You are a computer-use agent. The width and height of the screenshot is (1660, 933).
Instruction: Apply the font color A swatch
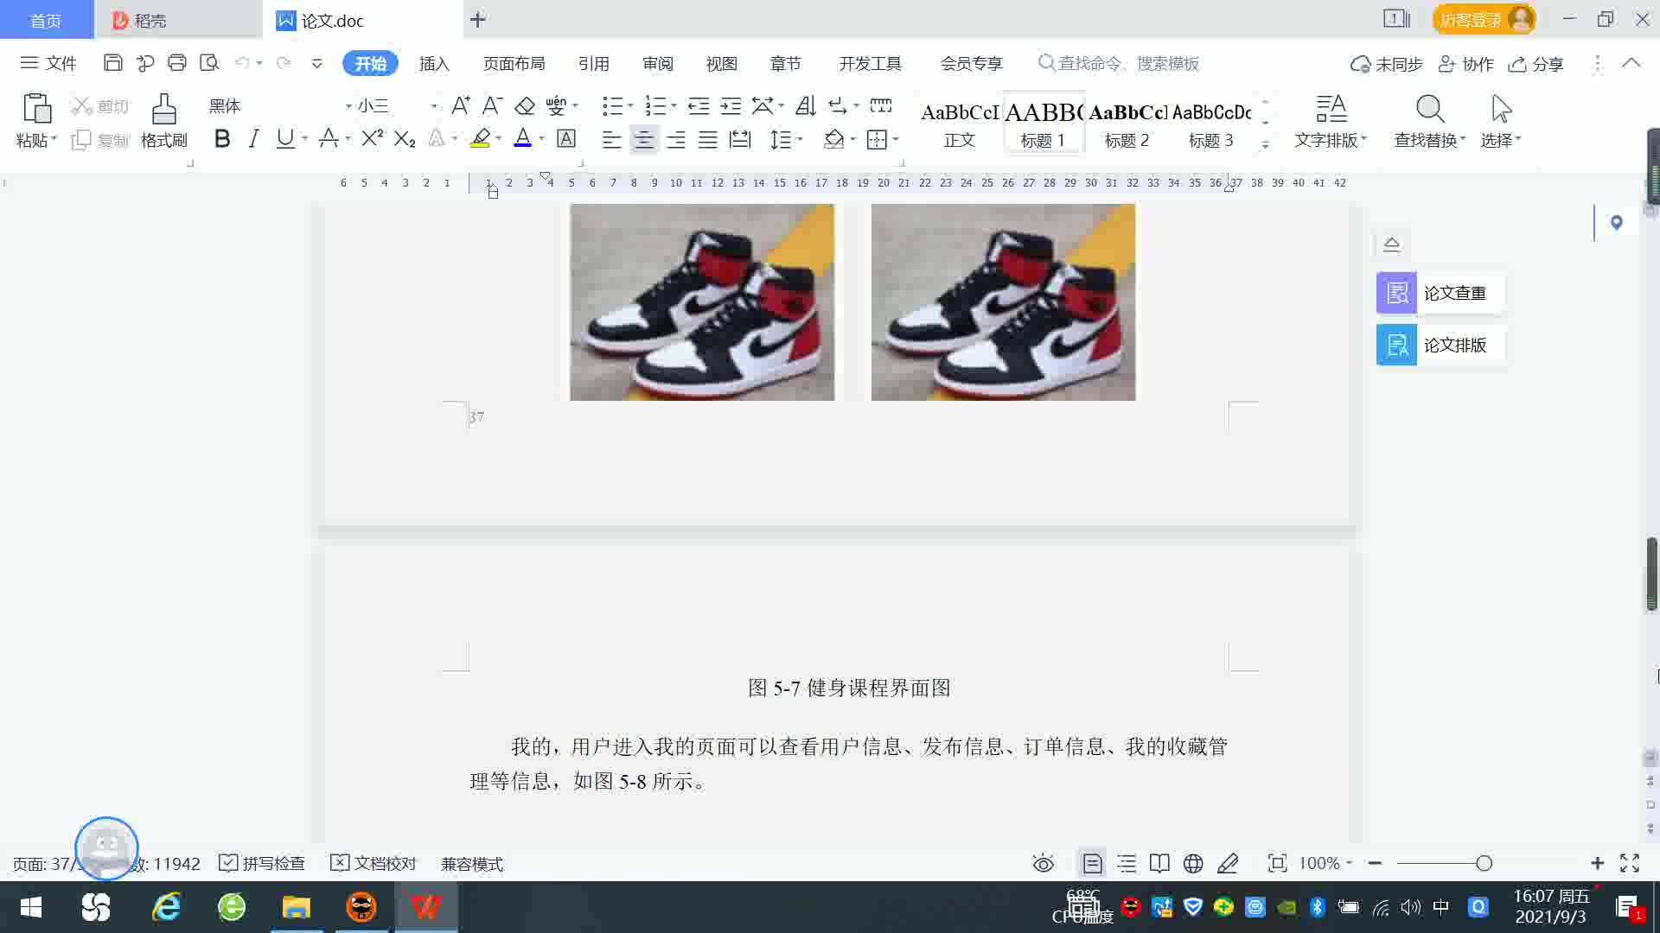pos(522,138)
